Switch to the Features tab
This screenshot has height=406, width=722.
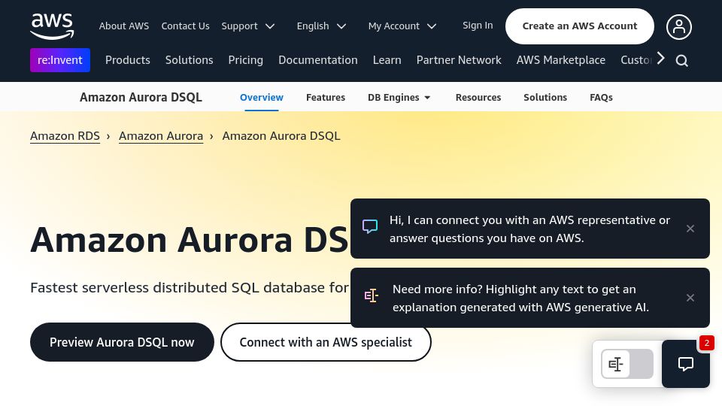point(326,98)
